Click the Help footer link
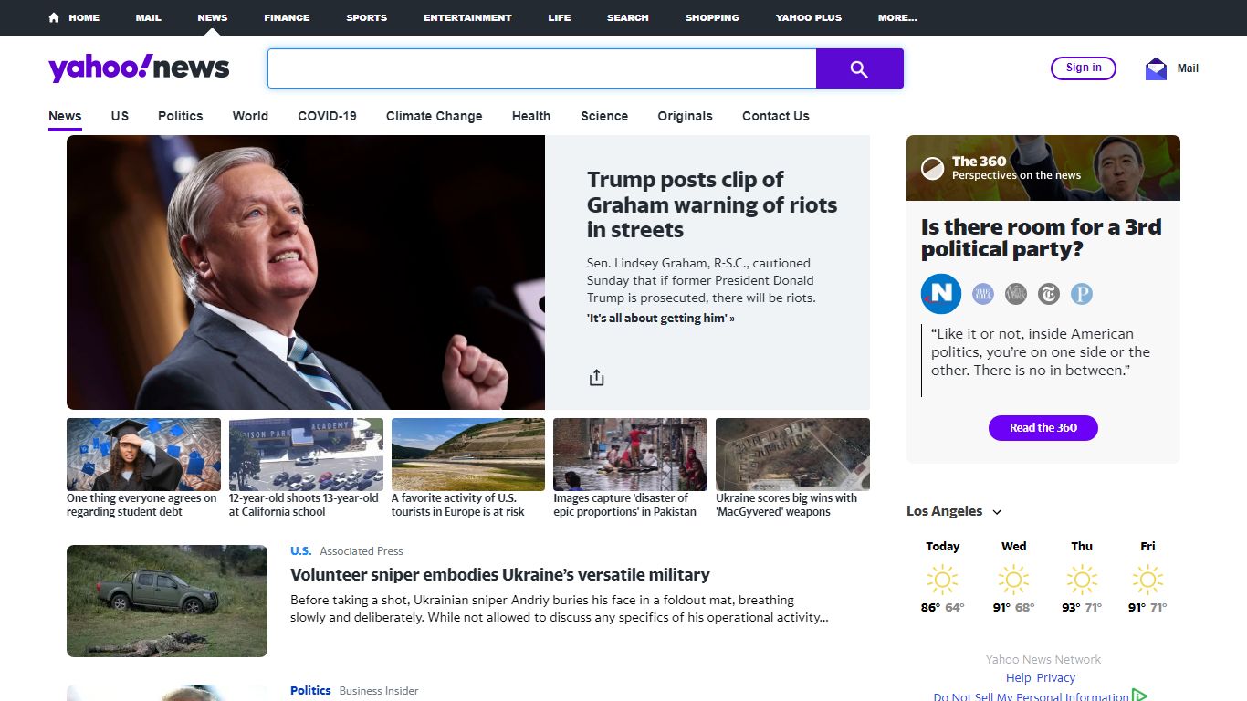This screenshot has height=701, width=1247. point(1018,677)
